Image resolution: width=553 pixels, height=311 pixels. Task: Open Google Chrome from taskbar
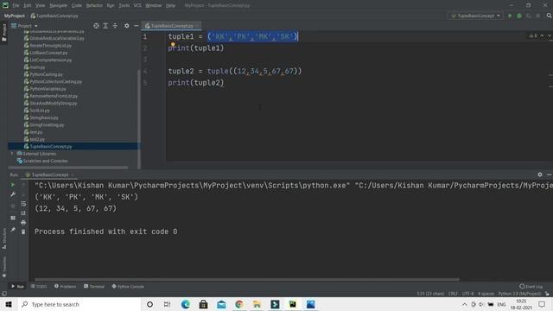tap(239, 304)
